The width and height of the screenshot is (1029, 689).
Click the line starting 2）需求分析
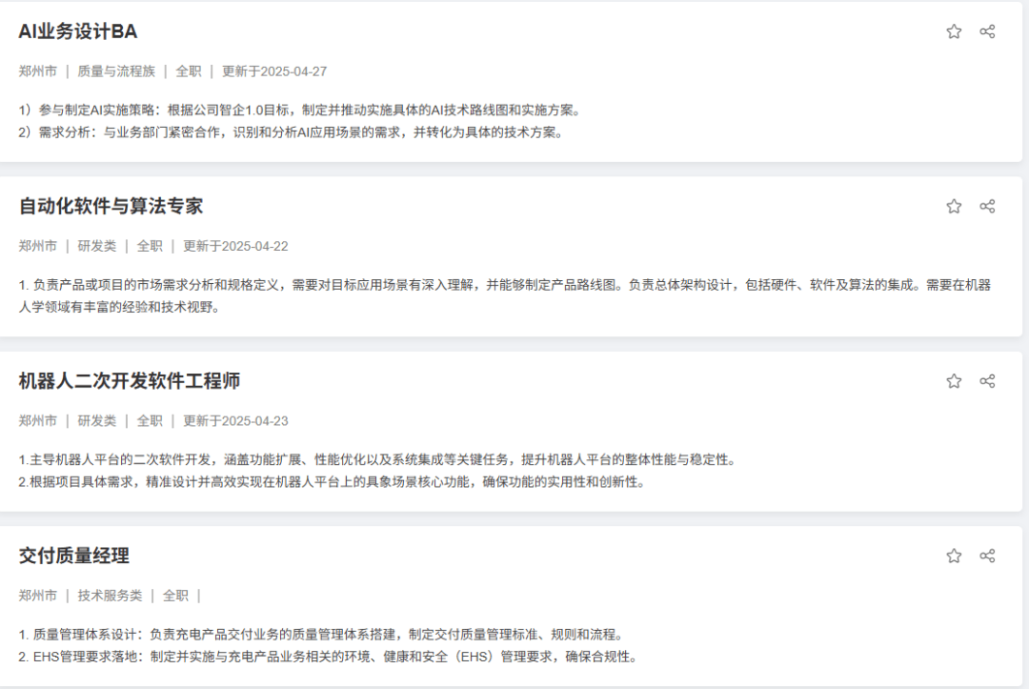coord(292,132)
